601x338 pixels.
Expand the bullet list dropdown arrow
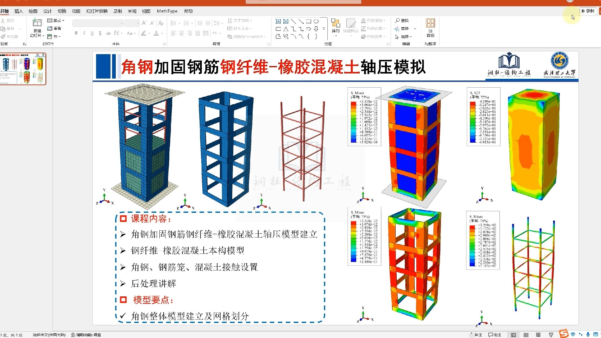pyautogui.click(x=178, y=23)
